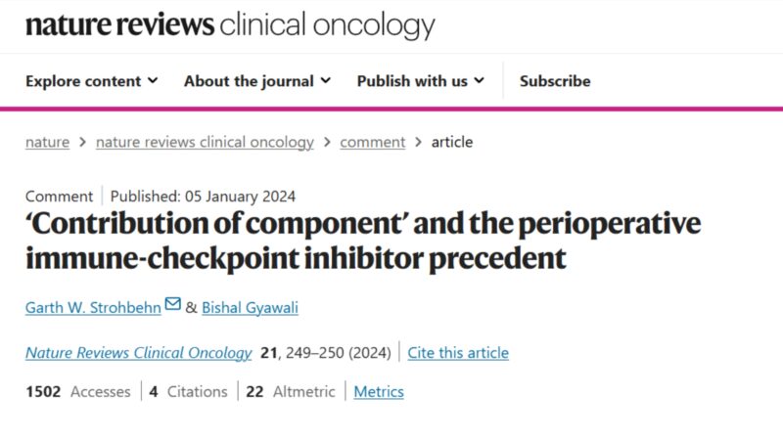The image size is (783, 440).
Task: Click the Subscribe menu item
Action: click(555, 81)
